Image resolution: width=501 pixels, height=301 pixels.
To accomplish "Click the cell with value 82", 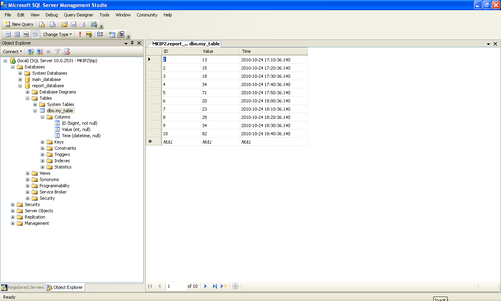I will (x=220, y=134).
